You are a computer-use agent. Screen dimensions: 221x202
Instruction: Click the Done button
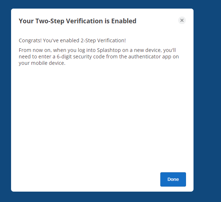point(173,179)
